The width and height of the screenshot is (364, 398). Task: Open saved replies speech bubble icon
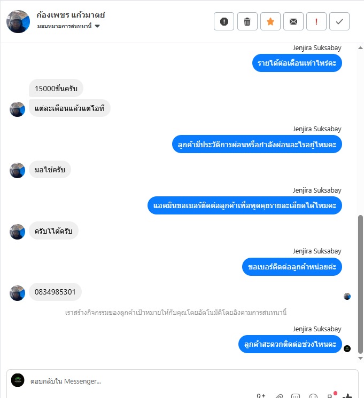tap(296, 396)
